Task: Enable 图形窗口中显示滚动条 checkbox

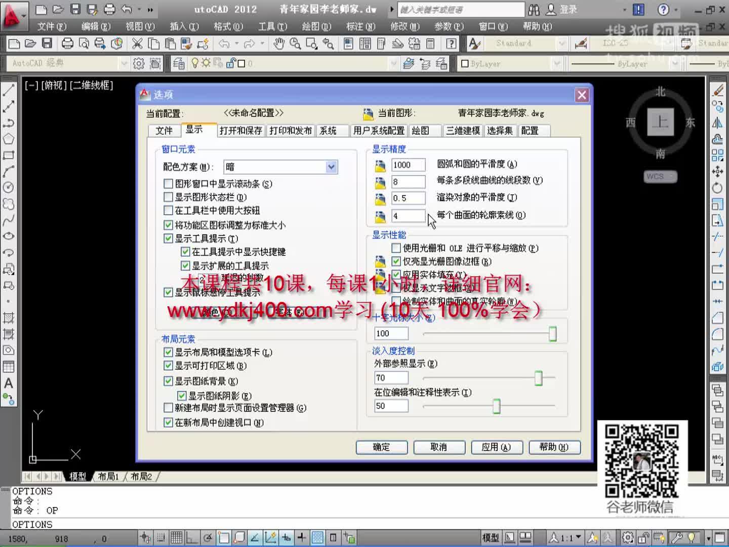Action: point(168,184)
